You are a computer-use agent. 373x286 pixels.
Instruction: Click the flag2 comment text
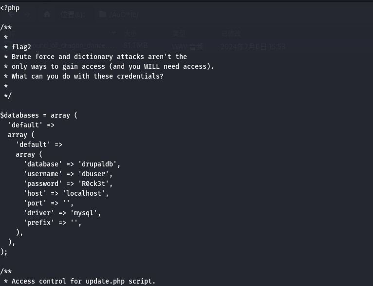(x=21, y=47)
